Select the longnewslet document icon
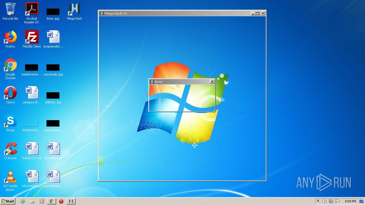This screenshot has height=205, width=365. [53, 39]
